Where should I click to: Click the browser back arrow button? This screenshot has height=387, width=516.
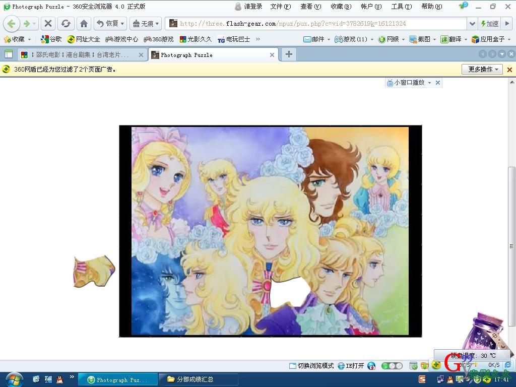pyautogui.click(x=12, y=24)
